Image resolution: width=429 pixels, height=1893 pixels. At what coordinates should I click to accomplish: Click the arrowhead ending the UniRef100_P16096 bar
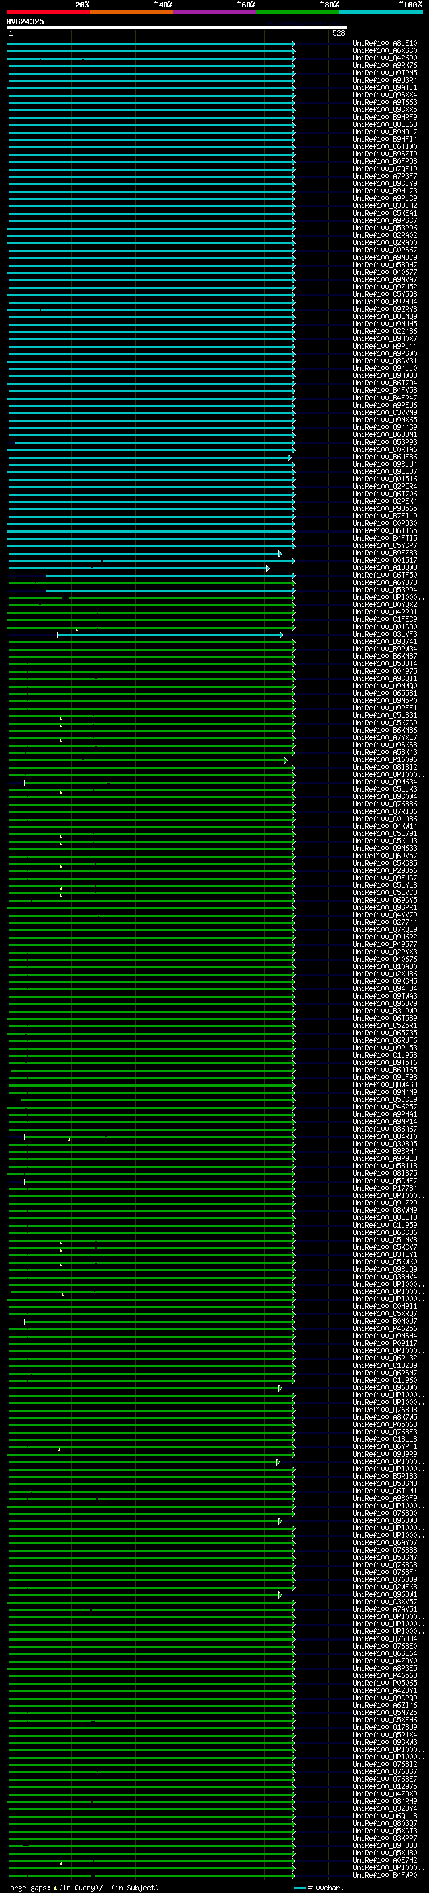[x=286, y=760]
